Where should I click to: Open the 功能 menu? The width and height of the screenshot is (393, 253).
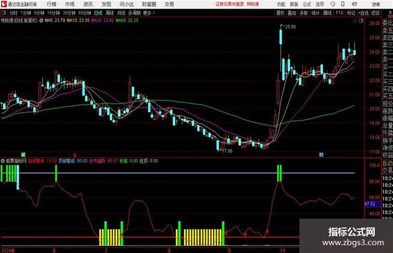(x=281, y=4)
